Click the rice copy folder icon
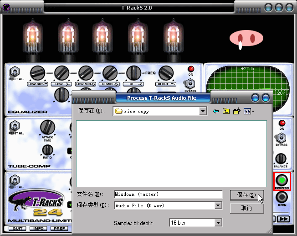The width and height of the screenshot is (297, 236). tap(119, 111)
